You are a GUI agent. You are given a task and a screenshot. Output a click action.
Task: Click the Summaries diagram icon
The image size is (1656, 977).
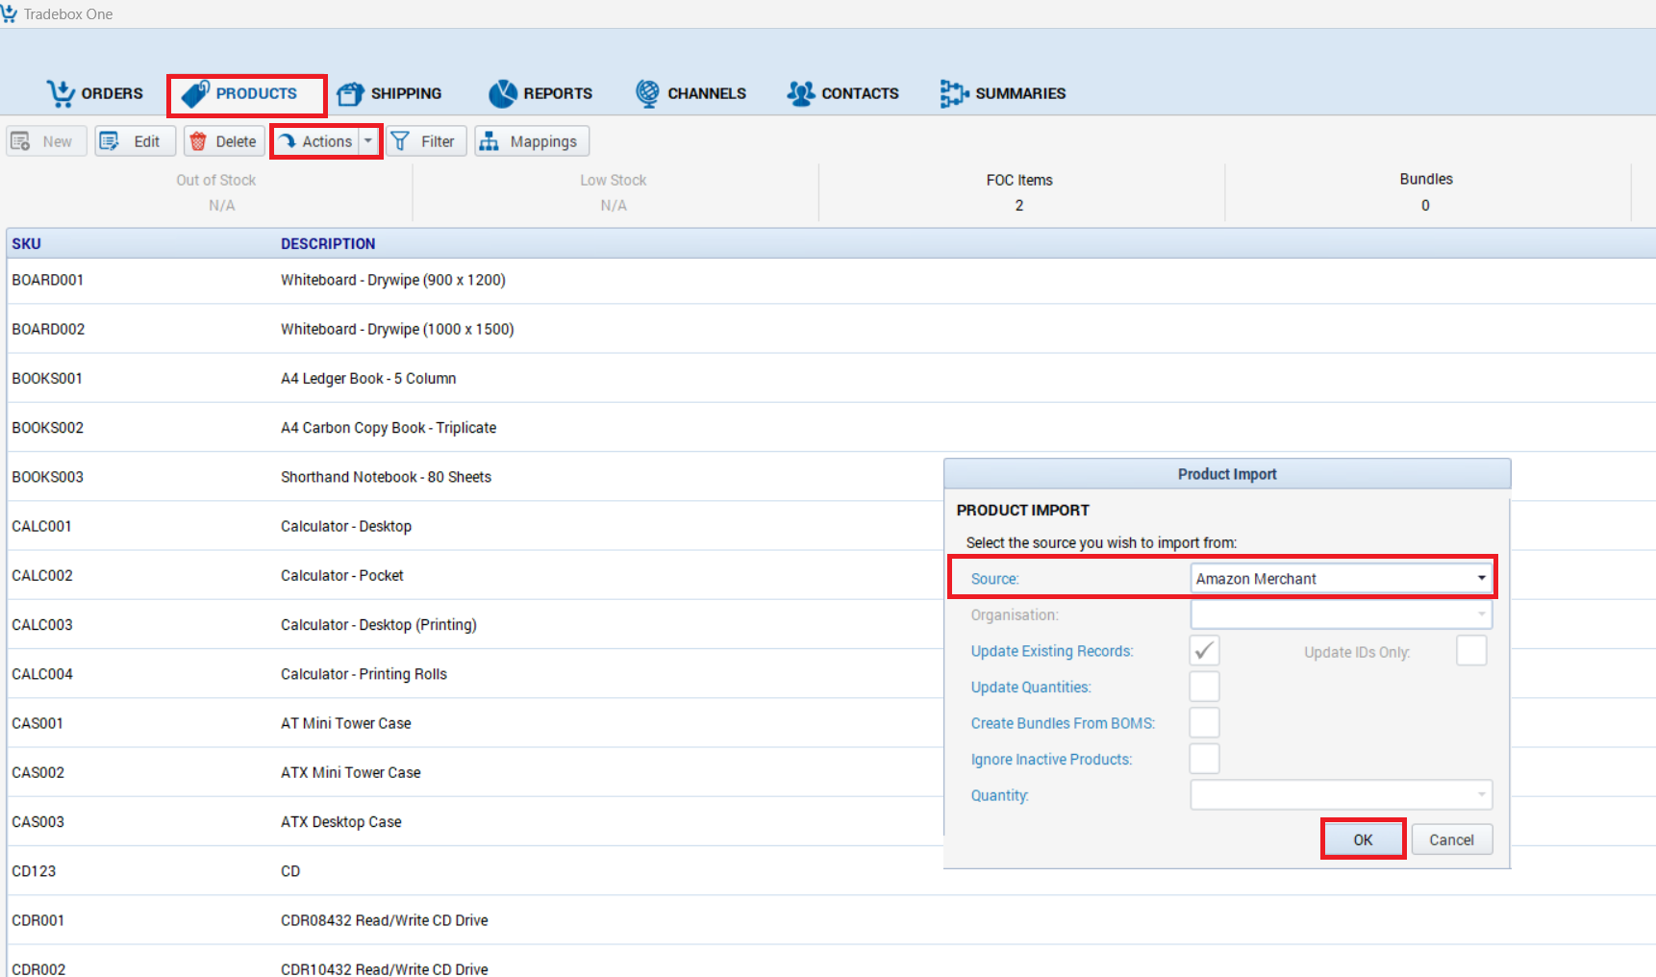pyautogui.click(x=953, y=93)
